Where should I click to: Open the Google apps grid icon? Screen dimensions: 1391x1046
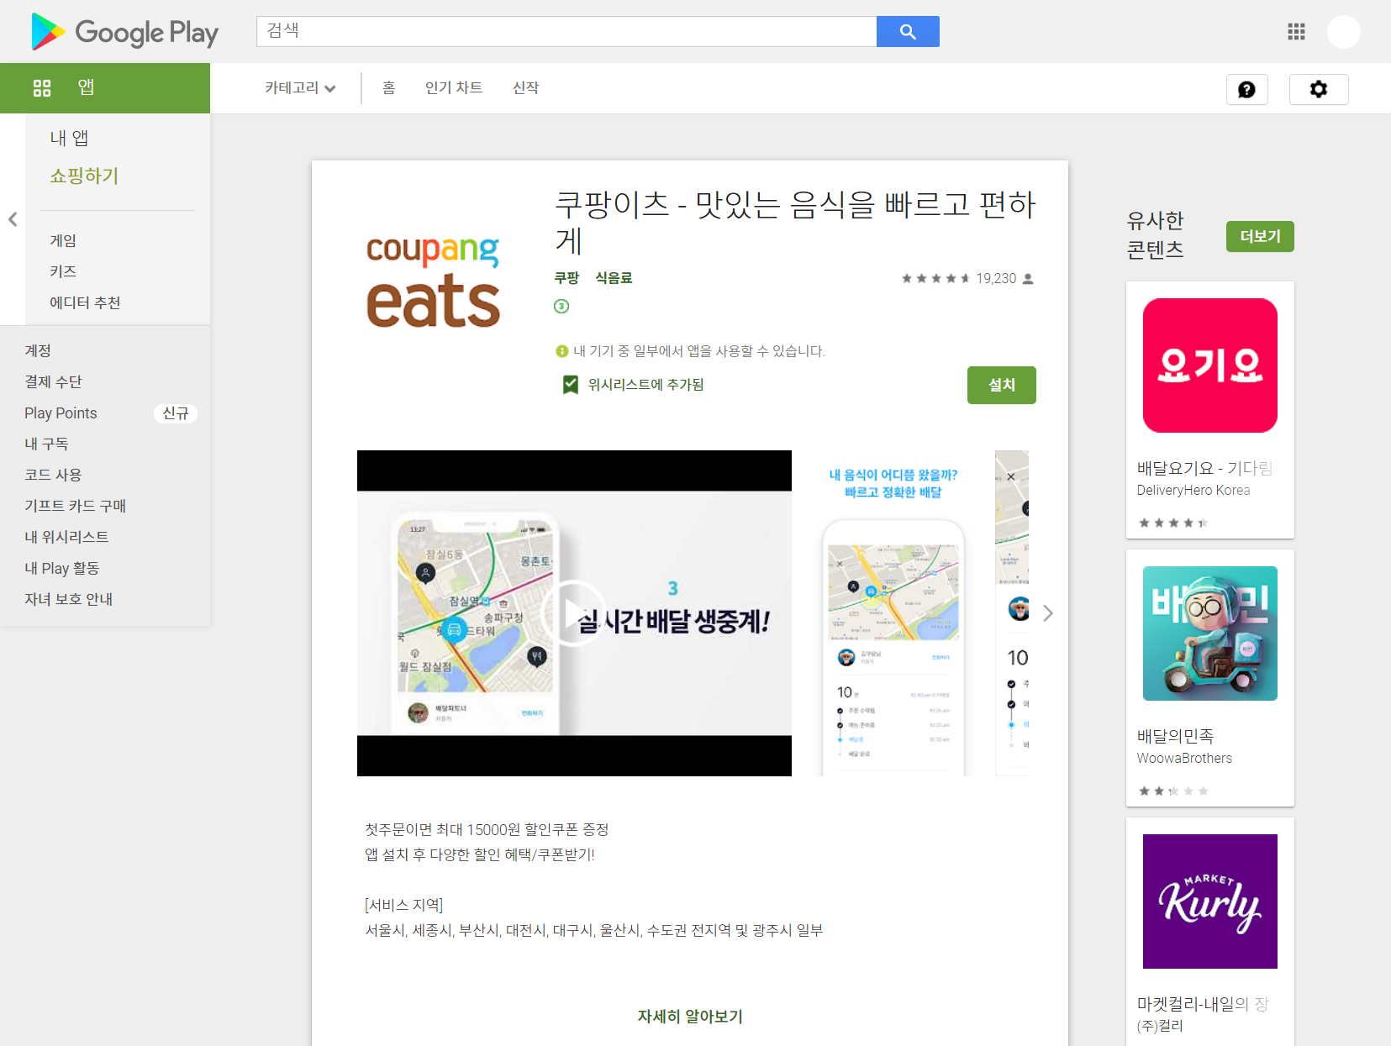pos(1296,32)
